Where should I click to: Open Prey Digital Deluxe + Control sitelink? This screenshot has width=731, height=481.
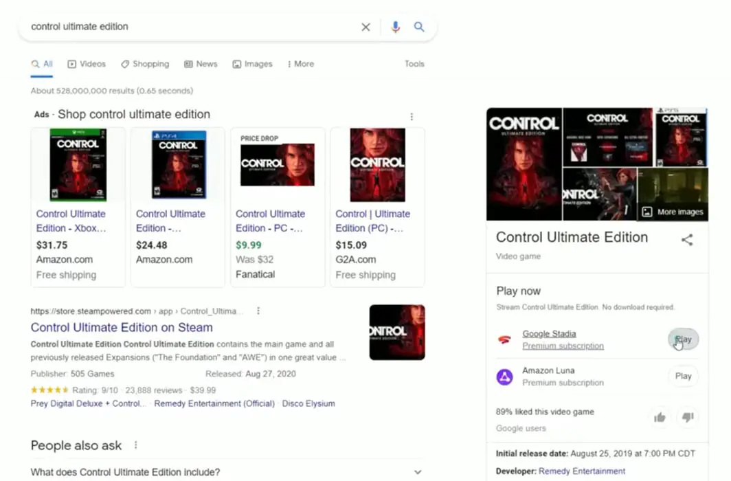[89, 403]
